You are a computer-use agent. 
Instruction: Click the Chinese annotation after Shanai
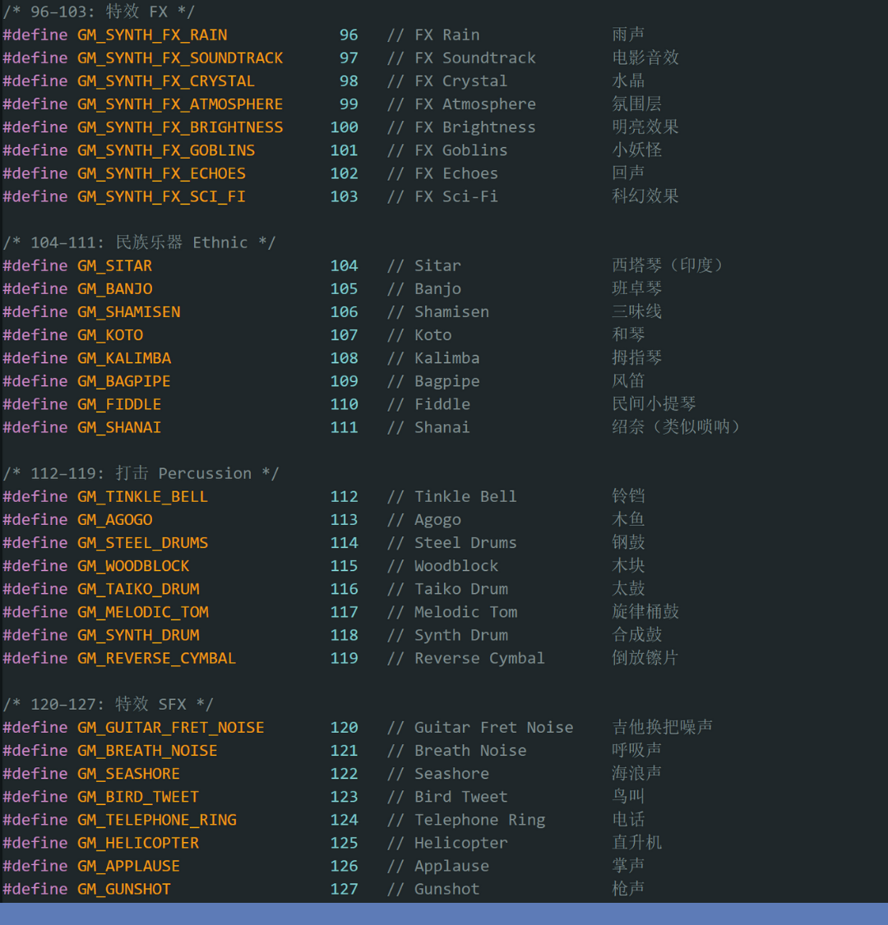pyautogui.click(x=676, y=427)
